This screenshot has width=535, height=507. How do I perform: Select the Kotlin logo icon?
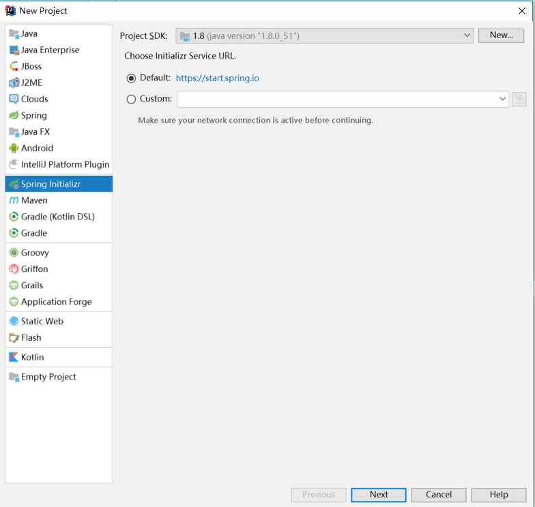click(14, 357)
